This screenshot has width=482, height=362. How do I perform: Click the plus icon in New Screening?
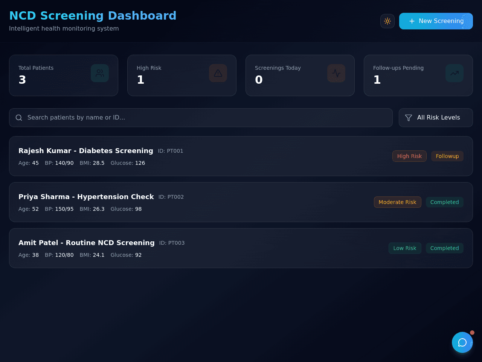412,21
